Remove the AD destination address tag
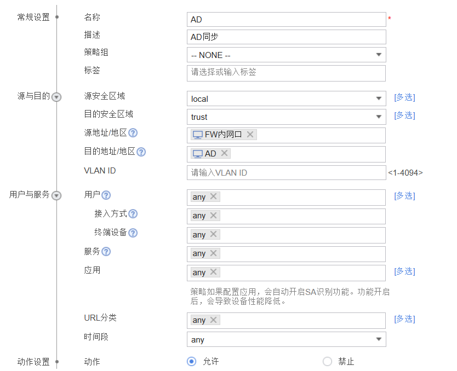The width and height of the screenshot is (457, 371). (x=224, y=154)
